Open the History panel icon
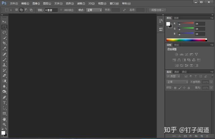The image size is (215, 139). (161, 21)
